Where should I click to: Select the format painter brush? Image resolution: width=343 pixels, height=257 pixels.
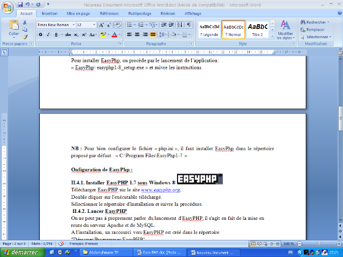click(25, 37)
